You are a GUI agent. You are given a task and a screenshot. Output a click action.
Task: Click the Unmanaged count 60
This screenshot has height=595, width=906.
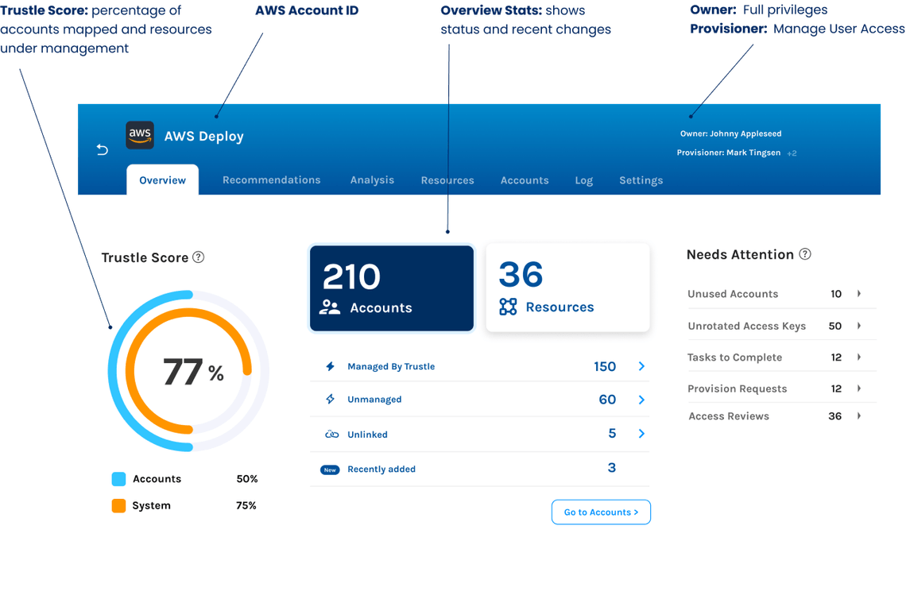pyautogui.click(x=607, y=399)
